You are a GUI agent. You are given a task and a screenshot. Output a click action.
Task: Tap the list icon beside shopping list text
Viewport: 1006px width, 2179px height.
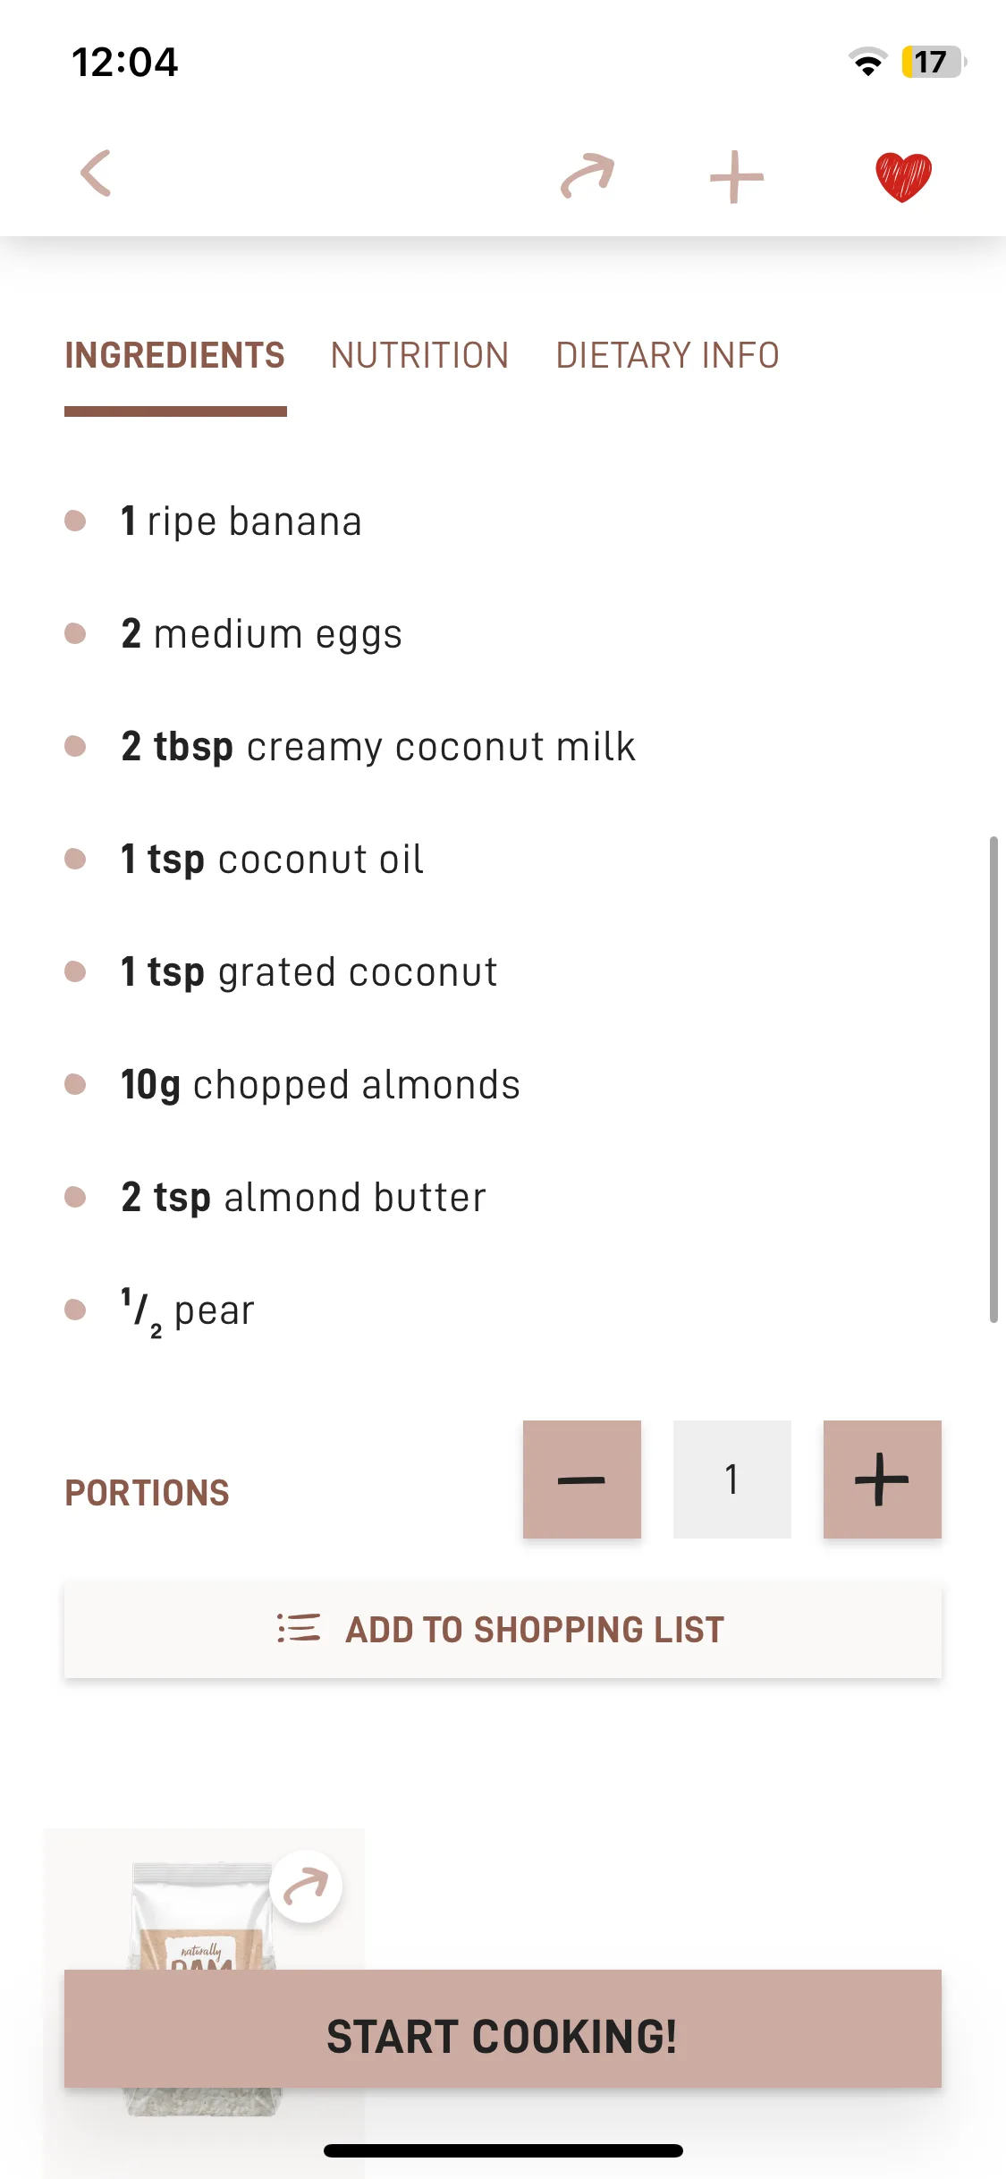299,1629
